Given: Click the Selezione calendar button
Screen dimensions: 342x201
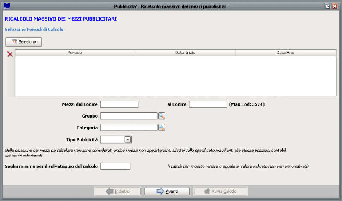Looking at the screenshot, I should 24,41.
